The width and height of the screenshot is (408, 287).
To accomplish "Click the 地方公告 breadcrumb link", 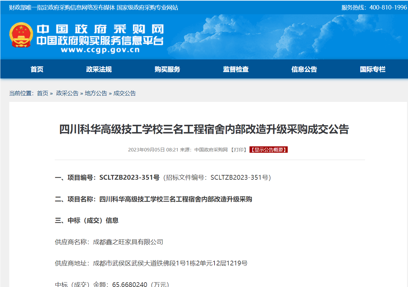I will (x=96, y=93).
